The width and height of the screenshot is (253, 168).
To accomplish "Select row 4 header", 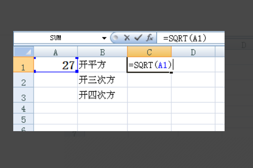I will tap(23, 108).
